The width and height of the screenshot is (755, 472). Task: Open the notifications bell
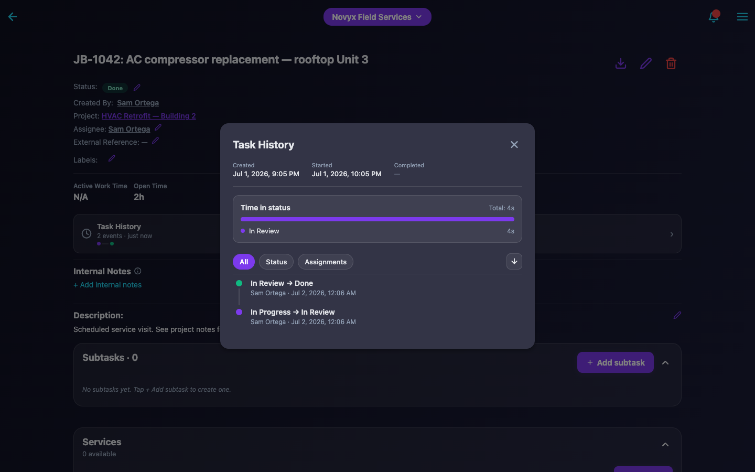point(714,17)
